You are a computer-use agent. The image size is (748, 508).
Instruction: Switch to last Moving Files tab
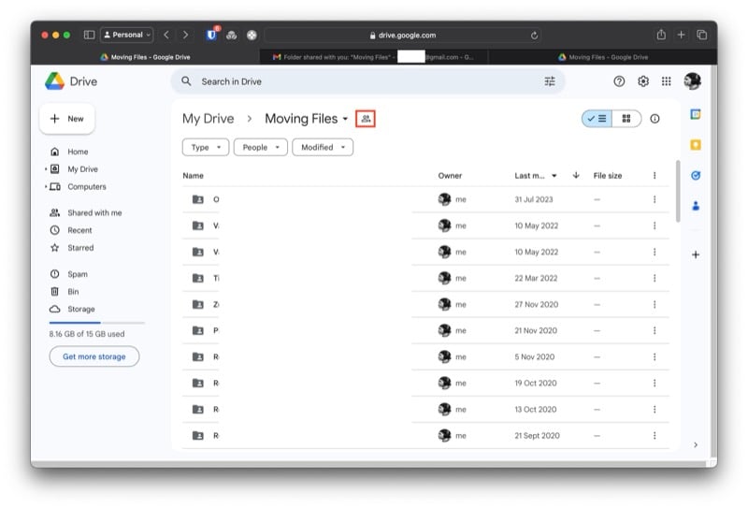point(602,57)
